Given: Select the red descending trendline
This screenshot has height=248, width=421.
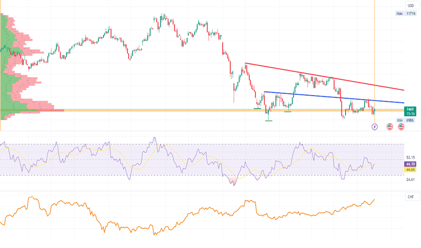Looking at the screenshot, I should [x=316, y=75].
